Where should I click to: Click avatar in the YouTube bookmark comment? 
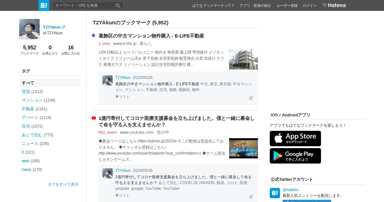(108, 173)
